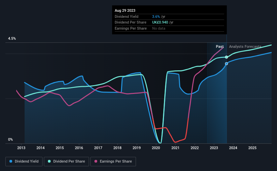Select the teal data point marker on the chart

[226, 57]
